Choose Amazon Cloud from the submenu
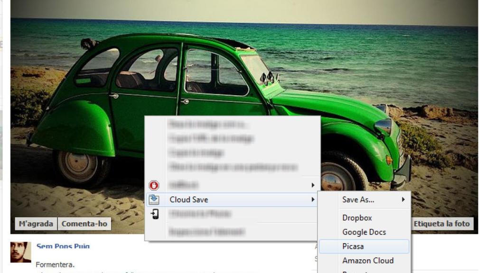The width and height of the screenshot is (486, 273). (x=368, y=261)
